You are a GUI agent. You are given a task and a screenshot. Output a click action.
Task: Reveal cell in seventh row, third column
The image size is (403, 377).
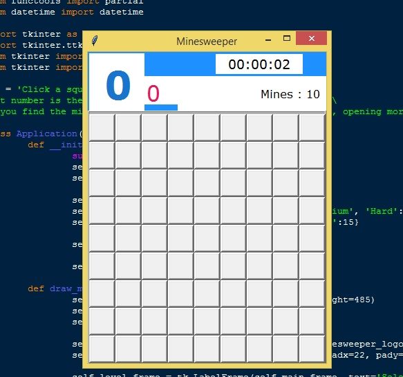point(154,293)
